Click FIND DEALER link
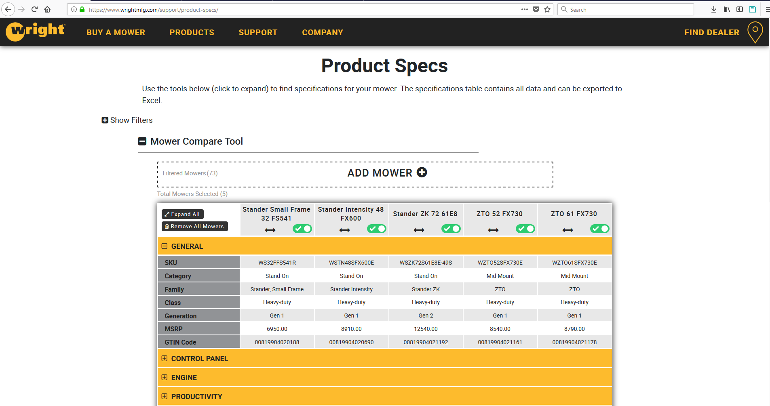Image resolution: width=770 pixels, height=406 pixels. pos(712,32)
